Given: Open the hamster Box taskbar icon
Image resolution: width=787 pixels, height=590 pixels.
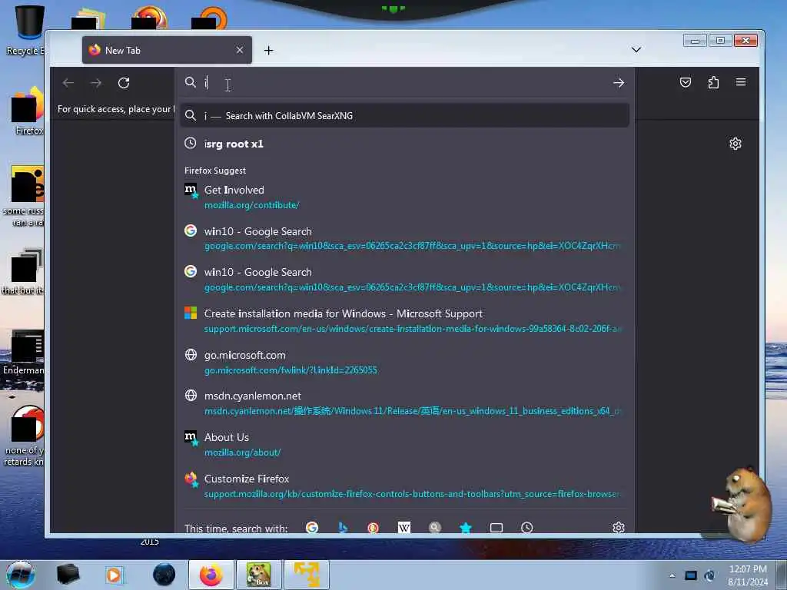Looking at the screenshot, I should pos(259,575).
